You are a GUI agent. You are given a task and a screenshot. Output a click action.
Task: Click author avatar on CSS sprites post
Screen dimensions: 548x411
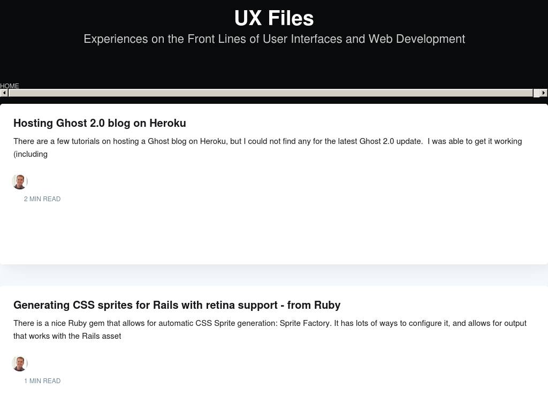pyautogui.click(x=20, y=363)
